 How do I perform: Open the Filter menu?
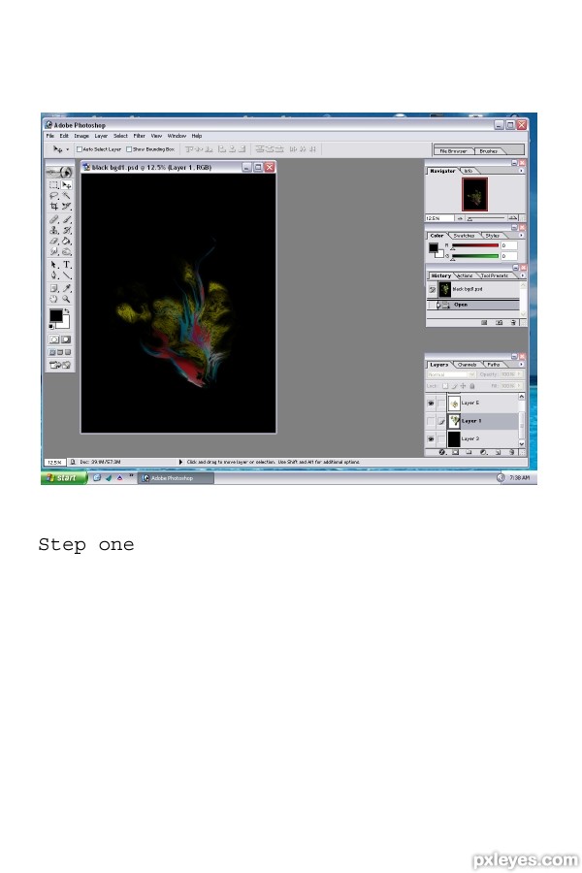tap(140, 136)
